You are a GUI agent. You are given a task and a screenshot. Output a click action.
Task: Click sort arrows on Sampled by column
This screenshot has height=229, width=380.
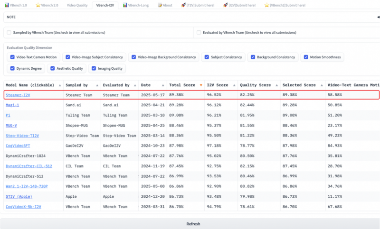tap(96, 85)
